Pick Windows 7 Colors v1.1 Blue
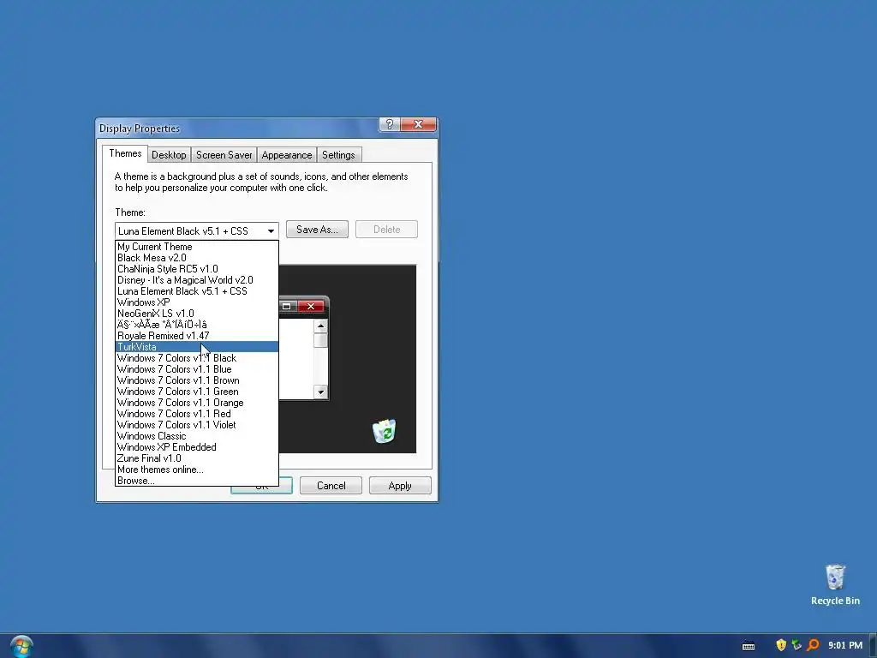 tap(197, 369)
